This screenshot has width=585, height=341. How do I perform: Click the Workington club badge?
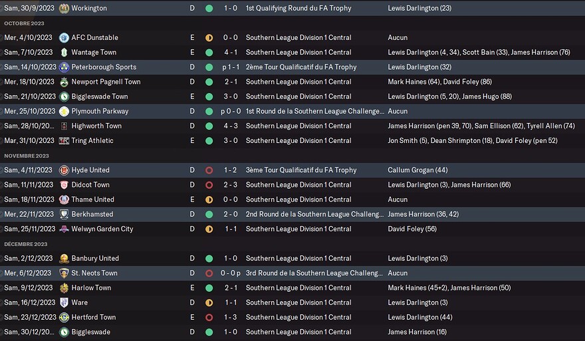(64, 9)
